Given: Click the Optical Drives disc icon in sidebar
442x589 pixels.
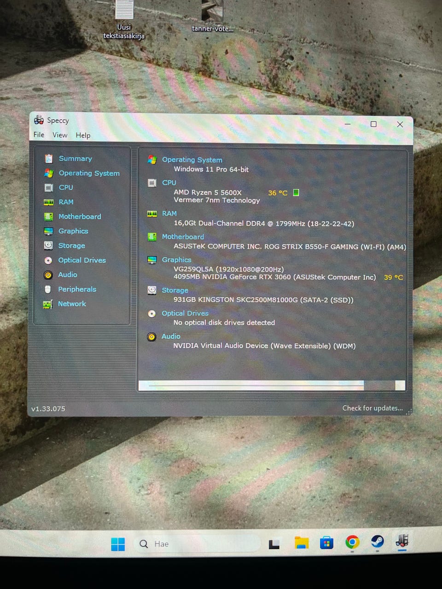Looking at the screenshot, I should (x=48, y=260).
